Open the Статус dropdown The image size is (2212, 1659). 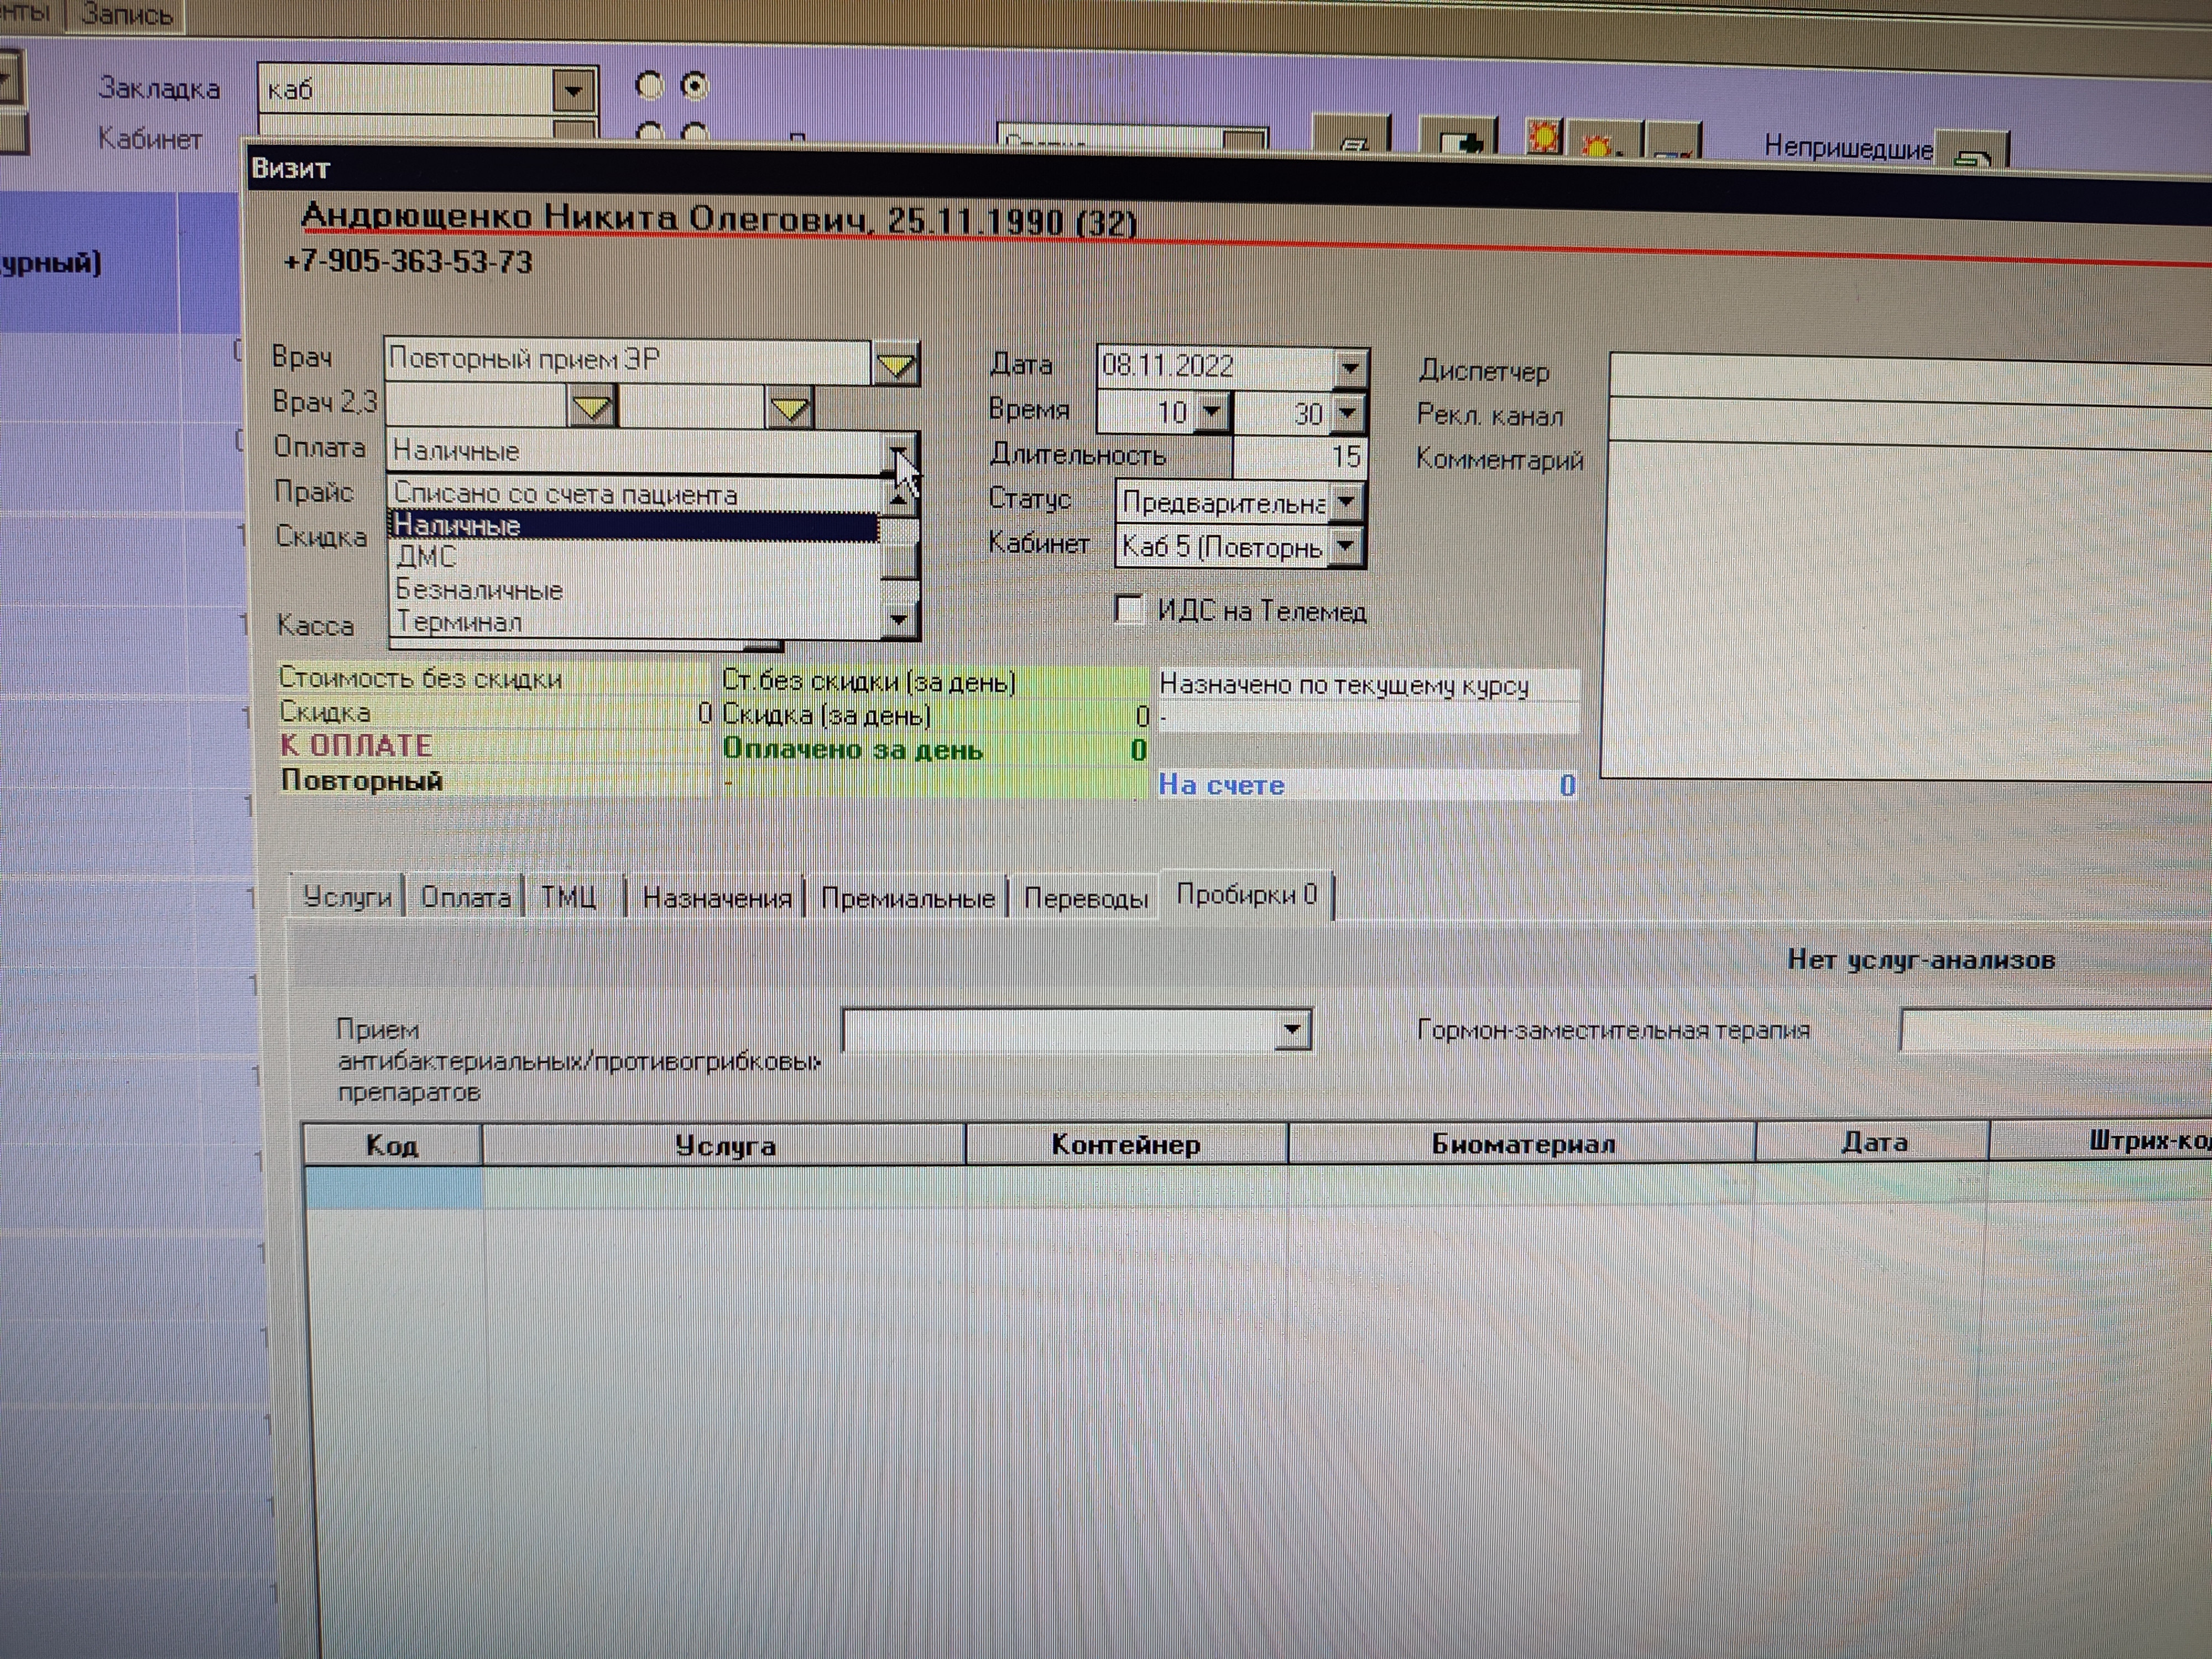coord(1346,501)
